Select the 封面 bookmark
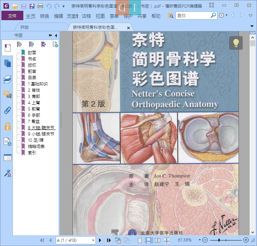257x246 pixels. (x=32, y=53)
